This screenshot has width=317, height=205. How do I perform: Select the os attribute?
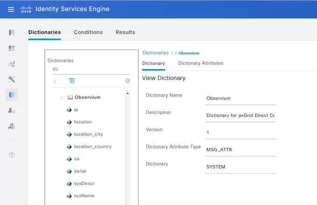tap(76, 159)
